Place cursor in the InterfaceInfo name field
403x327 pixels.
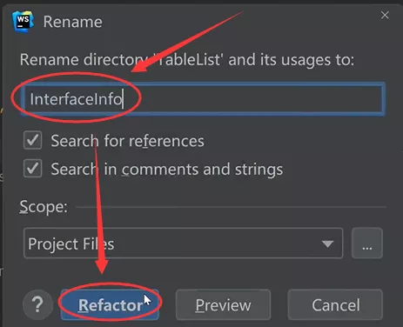203,99
